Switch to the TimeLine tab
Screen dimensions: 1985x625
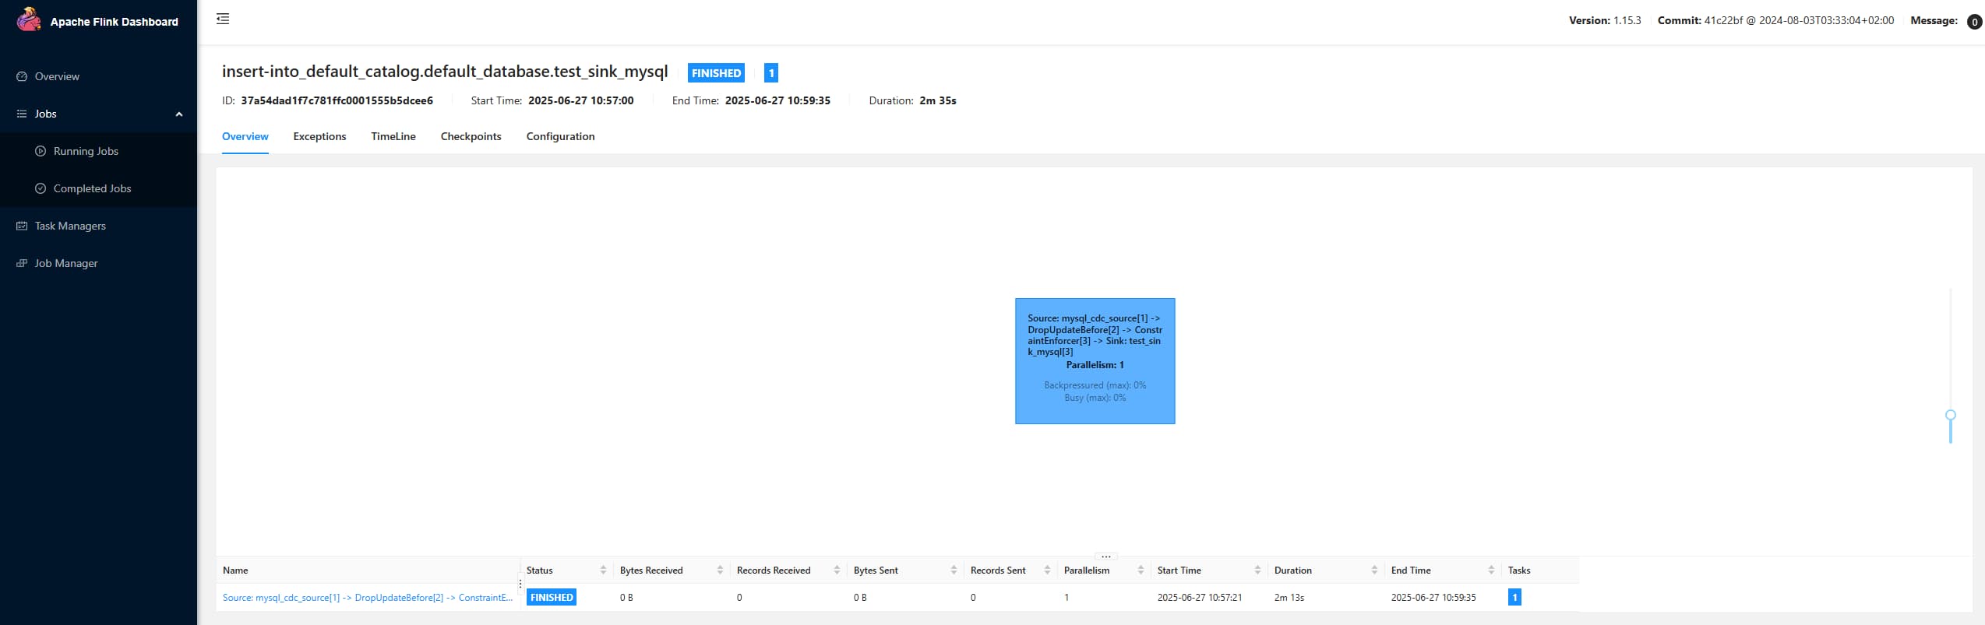[x=393, y=136]
